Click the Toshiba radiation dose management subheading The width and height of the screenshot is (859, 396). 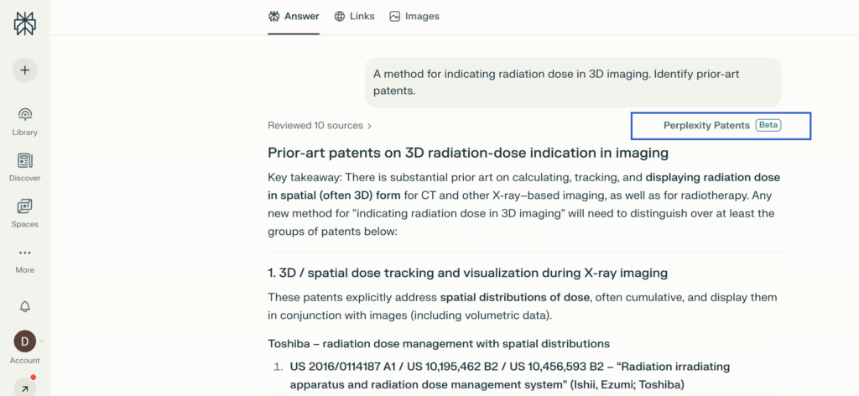438,343
